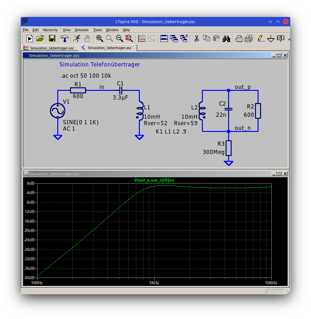Select resistor R2 symbol
This screenshot has height=319, width=311.
(258, 111)
